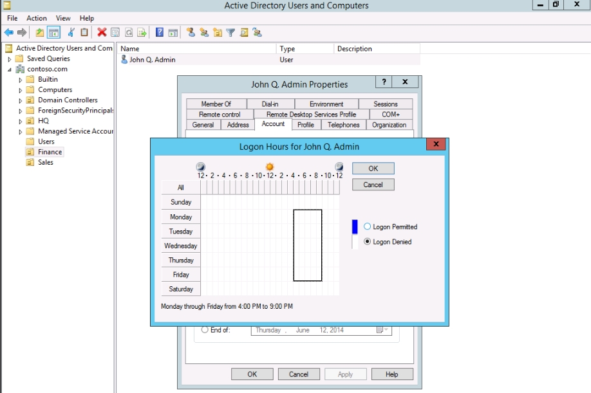
Task: Expand the Builtin tree node
Action: tap(21, 80)
